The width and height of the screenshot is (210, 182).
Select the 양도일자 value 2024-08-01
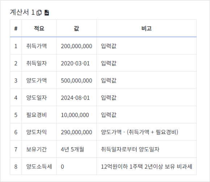(75, 98)
